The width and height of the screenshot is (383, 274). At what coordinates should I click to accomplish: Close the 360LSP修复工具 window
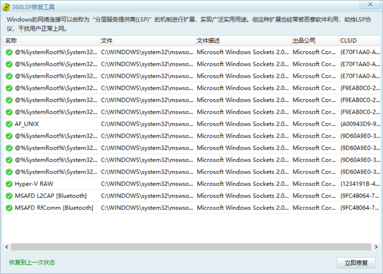(370, 5)
